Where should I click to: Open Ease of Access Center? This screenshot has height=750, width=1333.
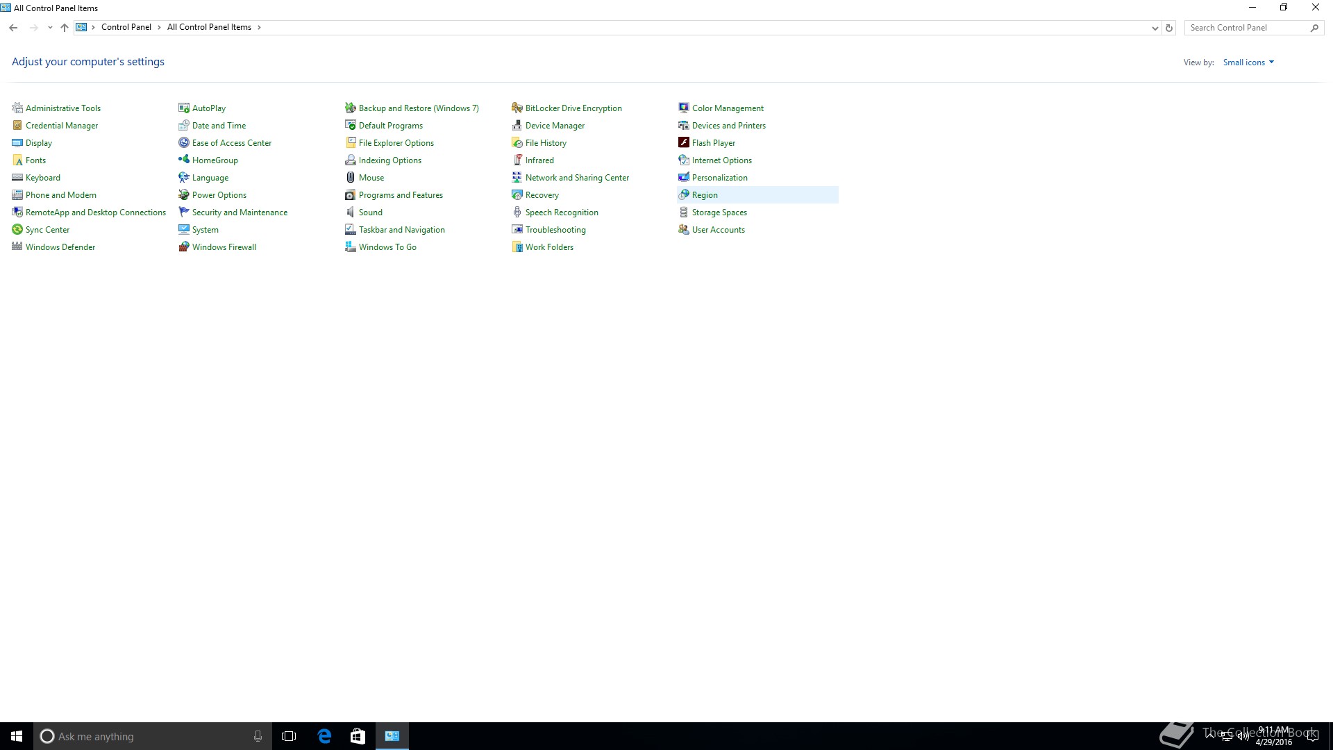point(232,143)
